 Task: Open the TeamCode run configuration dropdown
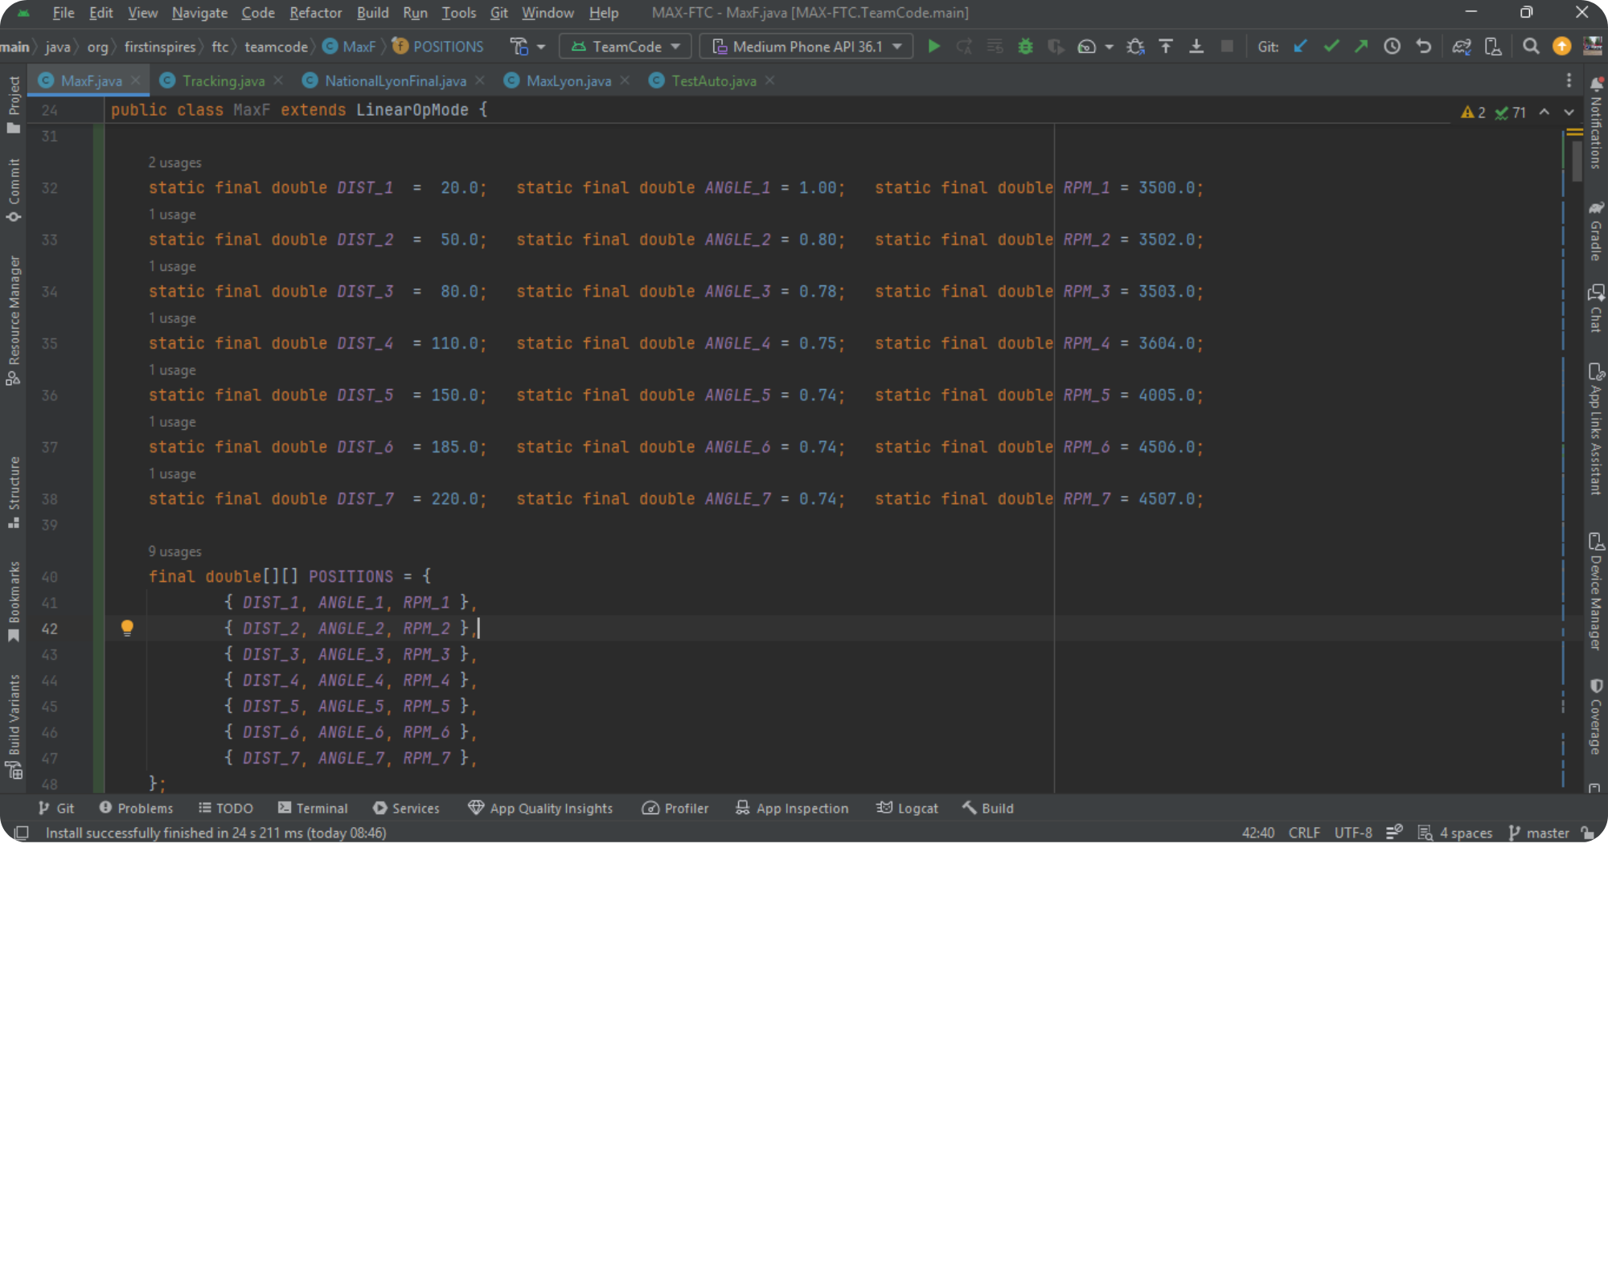coord(626,47)
